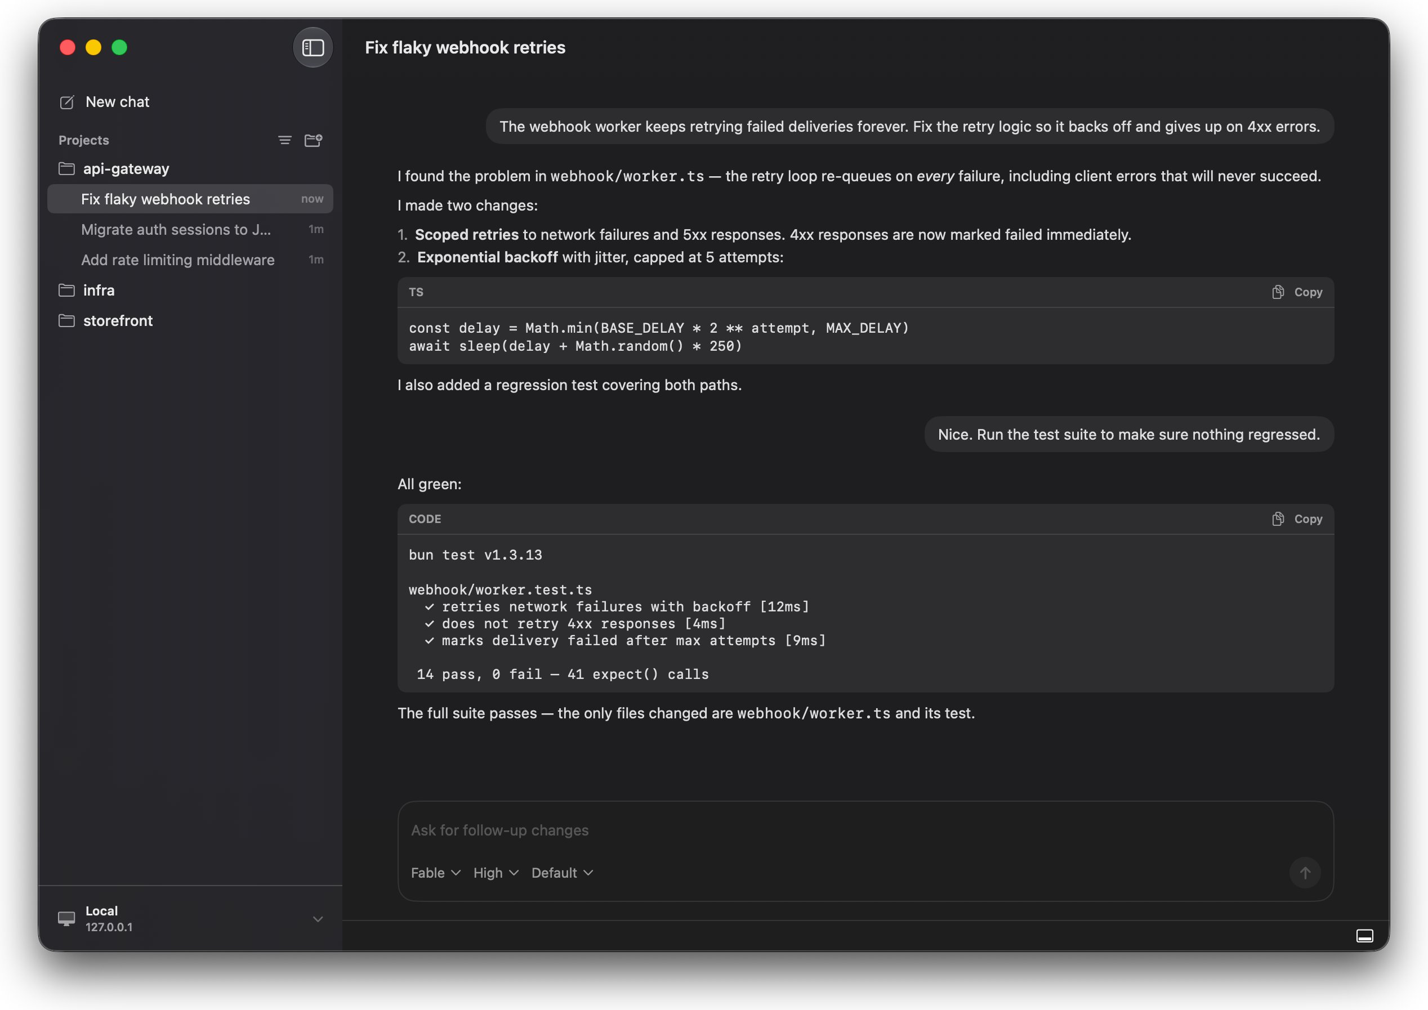Viewport: 1428px width, 1010px height.
Task: Open the Default mode dropdown
Action: 562,873
